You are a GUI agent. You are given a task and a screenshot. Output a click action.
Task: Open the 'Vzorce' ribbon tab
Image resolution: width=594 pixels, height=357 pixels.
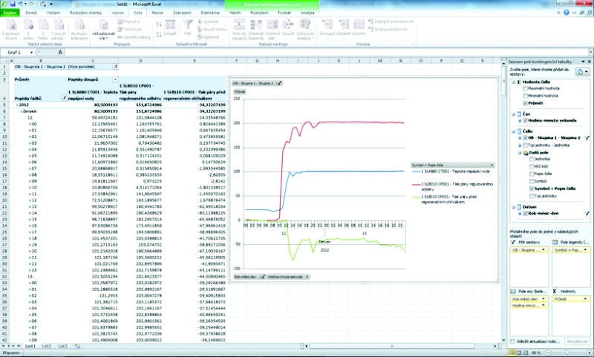[118, 13]
